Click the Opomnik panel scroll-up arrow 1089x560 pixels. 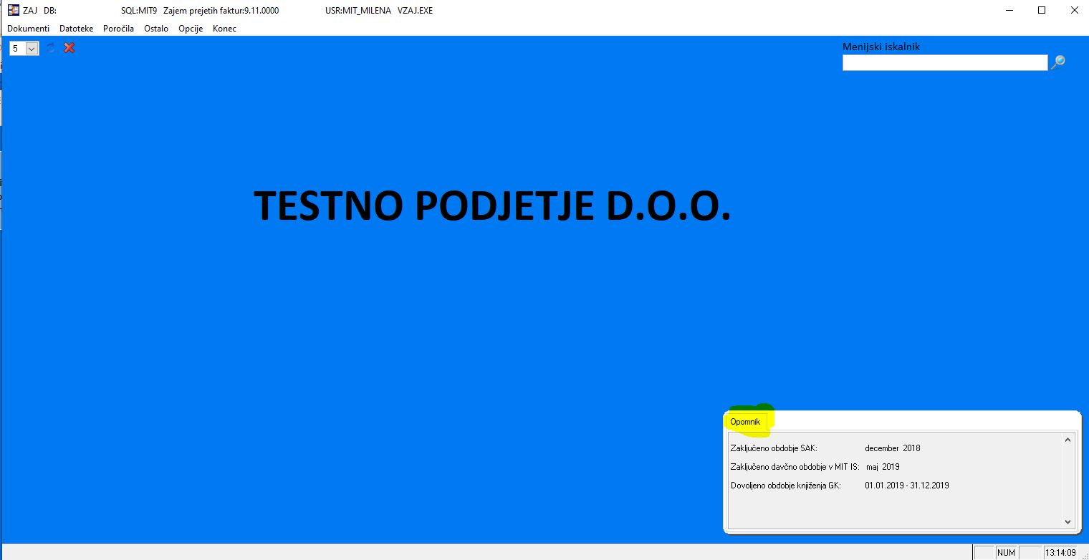pyautogui.click(x=1068, y=440)
